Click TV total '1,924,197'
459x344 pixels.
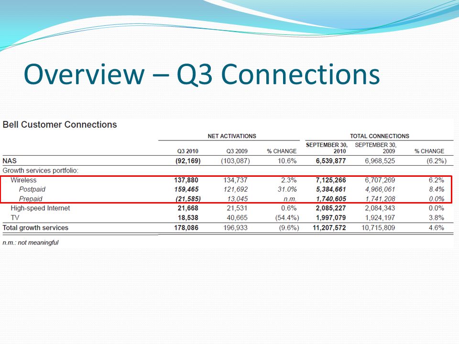click(380, 218)
